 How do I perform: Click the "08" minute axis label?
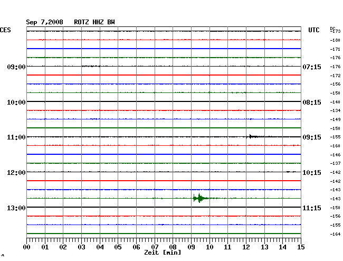[x=173, y=247]
